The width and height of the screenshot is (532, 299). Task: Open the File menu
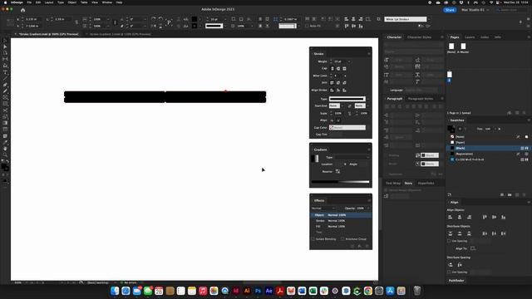(x=29, y=2)
